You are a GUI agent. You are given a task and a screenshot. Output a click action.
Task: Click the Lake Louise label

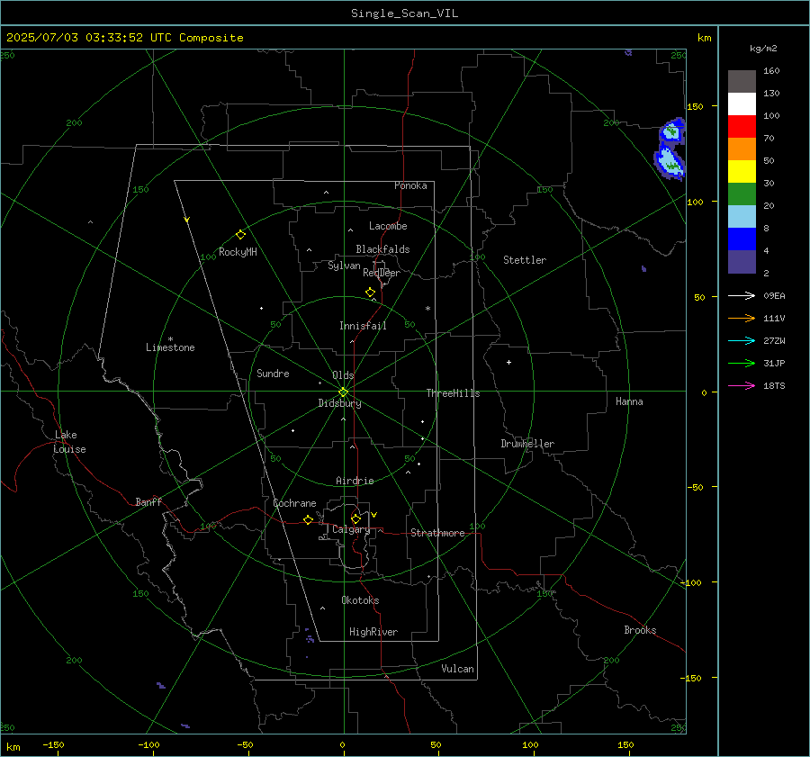[69, 442]
